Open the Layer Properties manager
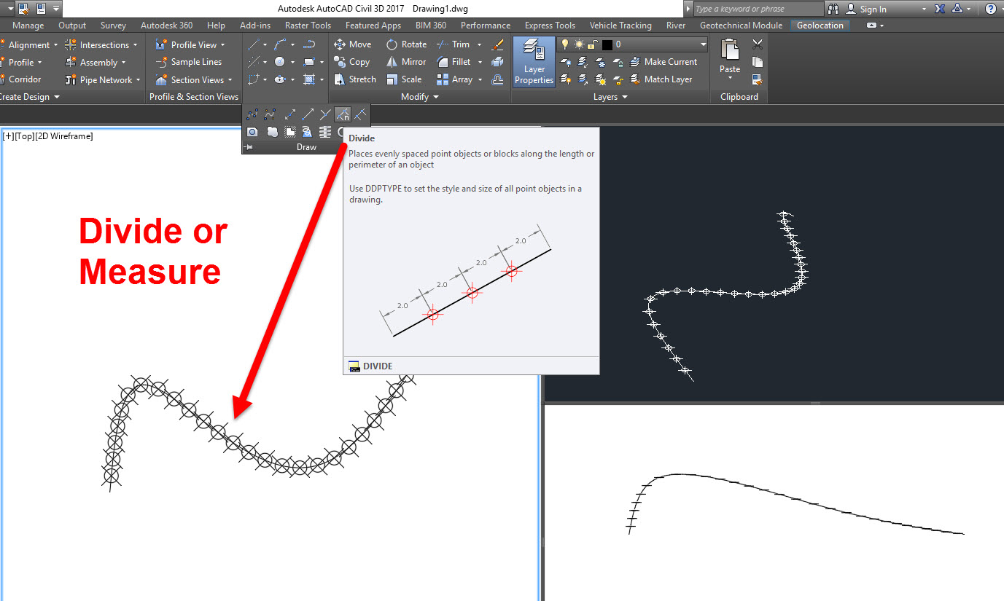1004x601 pixels. [x=533, y=61]
